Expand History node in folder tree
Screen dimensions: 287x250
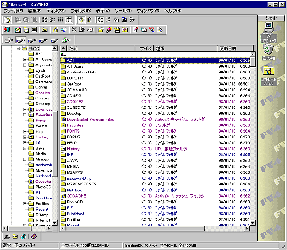(25, 137)
